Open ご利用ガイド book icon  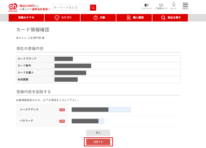tap(161, 7)
